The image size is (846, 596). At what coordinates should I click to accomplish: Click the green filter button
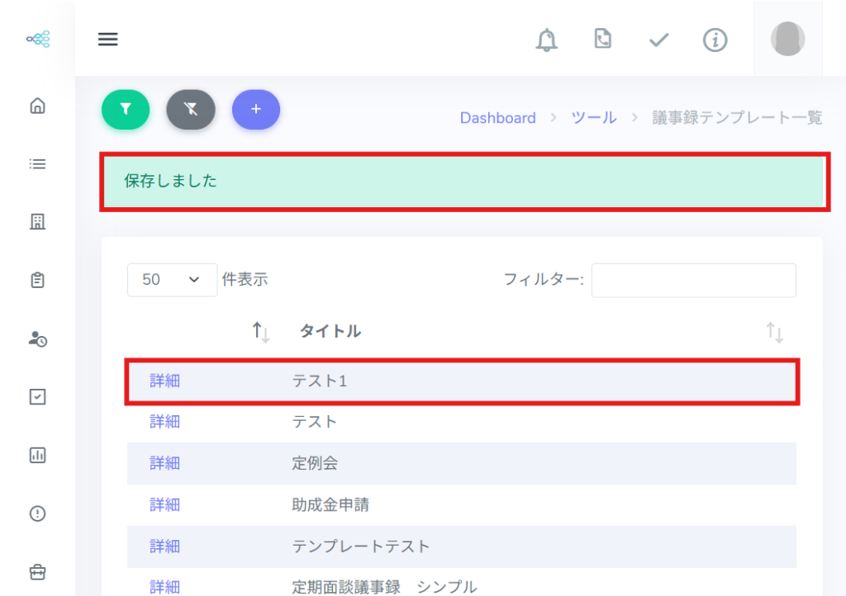click(126, 109)
